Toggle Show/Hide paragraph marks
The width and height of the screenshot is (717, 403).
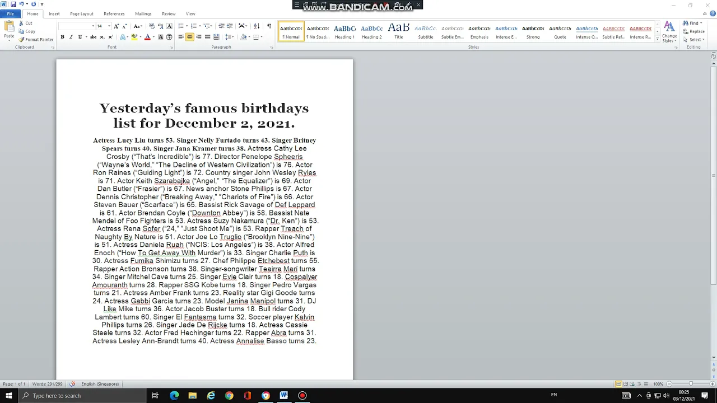point(269,26)
